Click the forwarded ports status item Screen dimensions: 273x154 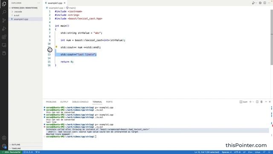(38, 152)
